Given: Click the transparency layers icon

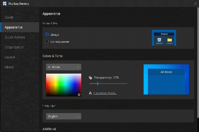Looking at the screenshot, I should [x=90, y=78].
